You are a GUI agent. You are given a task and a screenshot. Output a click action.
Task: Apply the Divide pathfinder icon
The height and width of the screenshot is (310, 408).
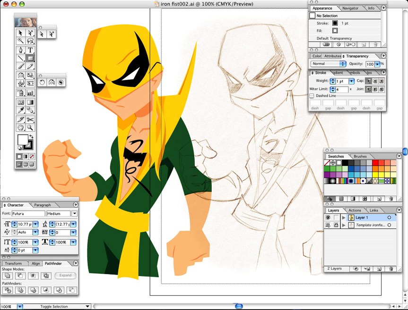(x=8, y=290)
